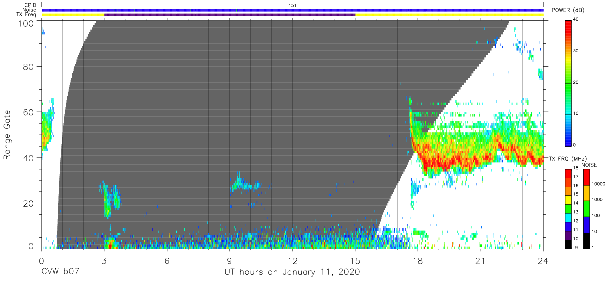Click the 'TX Freq' label
Screen dimensions: 611x282
coord(27,15)
